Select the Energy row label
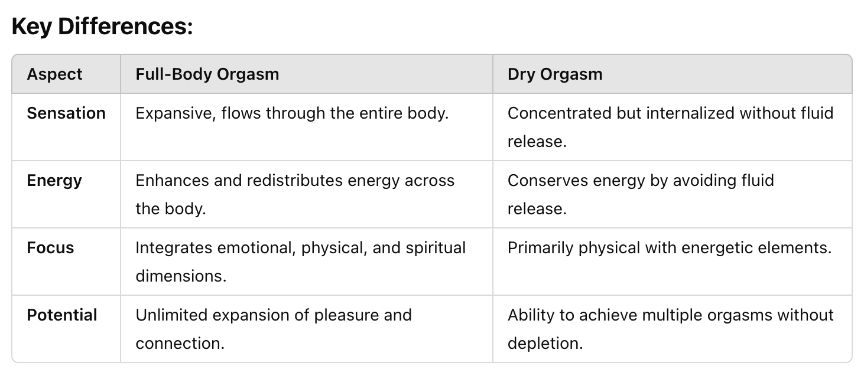 coord(54,180)
